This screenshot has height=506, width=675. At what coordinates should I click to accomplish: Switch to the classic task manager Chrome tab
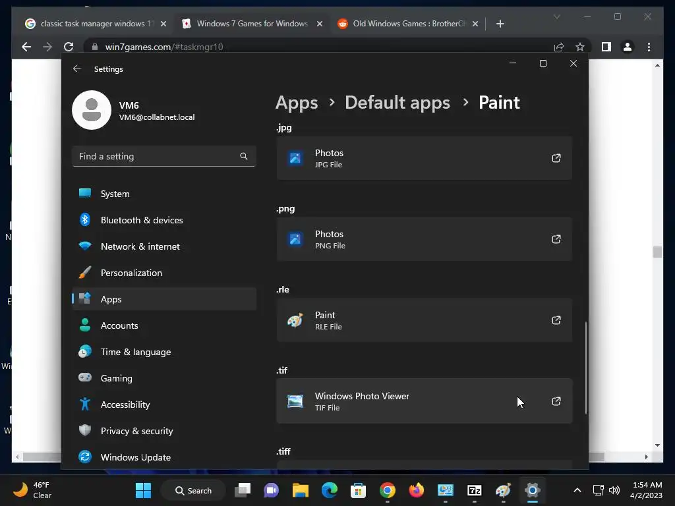click(95, 24)
